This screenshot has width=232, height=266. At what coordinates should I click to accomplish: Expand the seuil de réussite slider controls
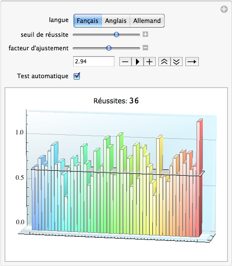pyautogui.click(x=145, y=34)
